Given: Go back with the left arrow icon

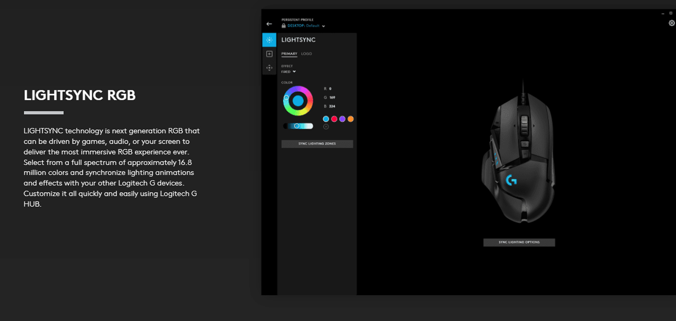Looking at the screenshot, I should [269, 24].
